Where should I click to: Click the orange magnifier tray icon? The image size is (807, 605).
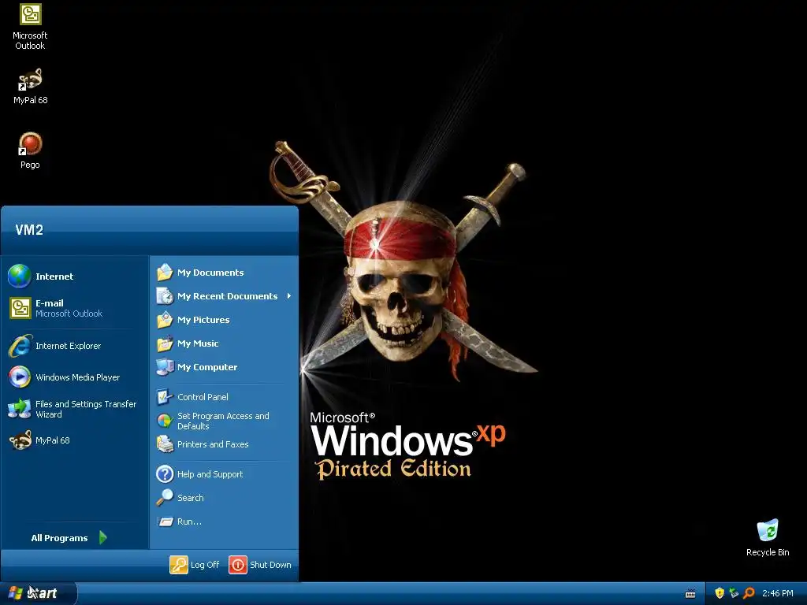tap(749, 593)
